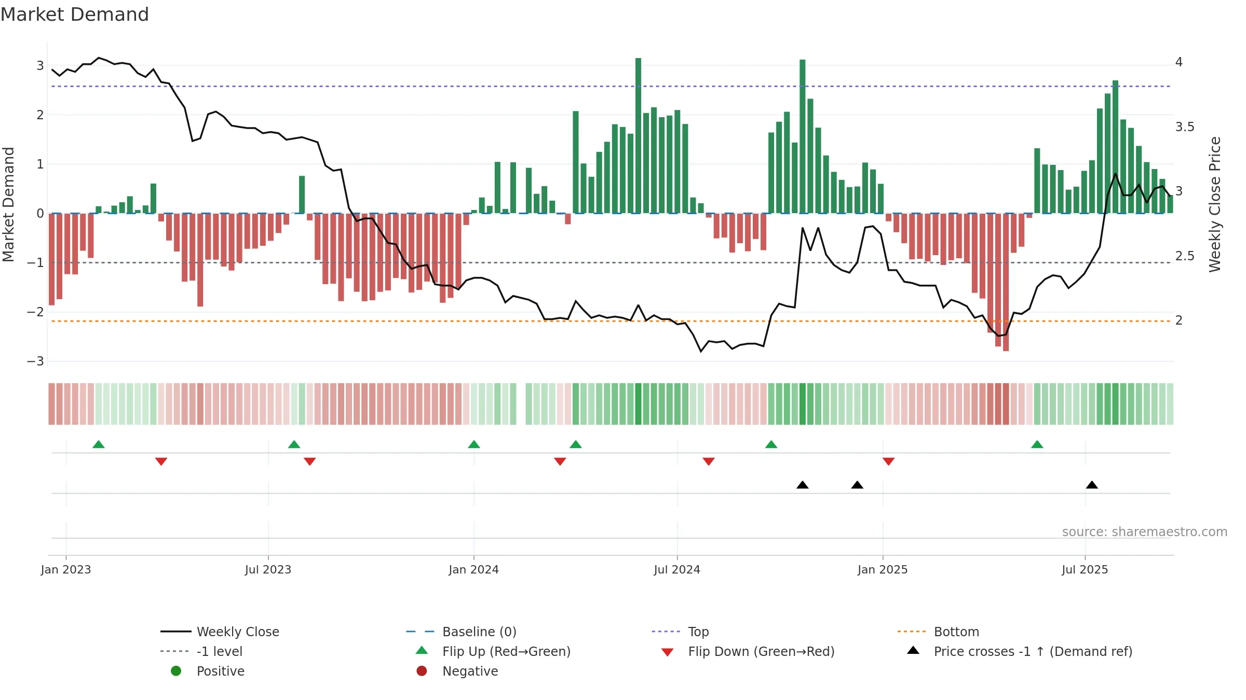Click the Jul 2025 axis label
Viewport: 1246px width, 700px height.
[x=1085, y=570]
